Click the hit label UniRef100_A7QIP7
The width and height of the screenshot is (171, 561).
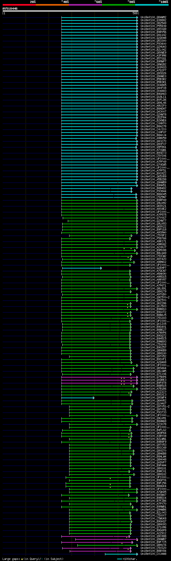[153, 70]
